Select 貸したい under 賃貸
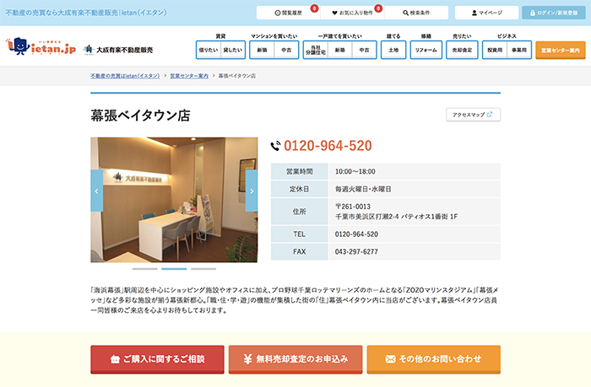Screen dimensions: 591x387 (x=233, y=50)
